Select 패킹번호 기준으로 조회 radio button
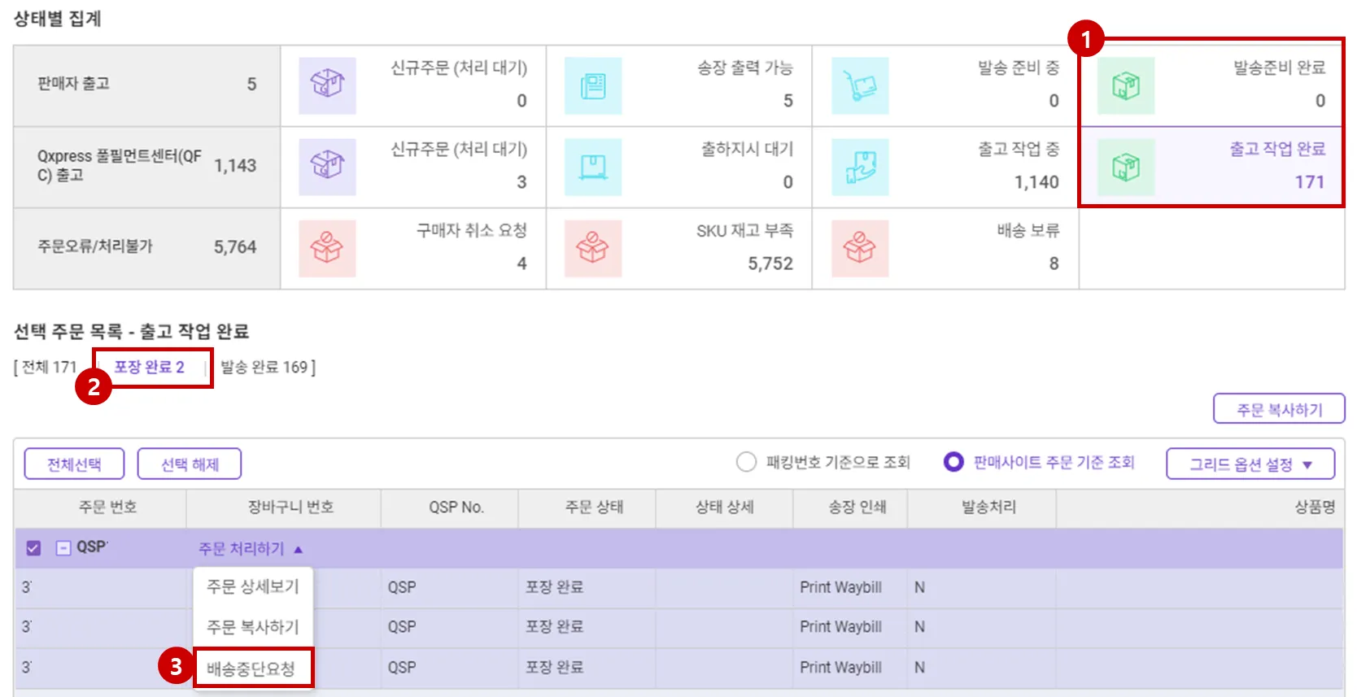The width and height of the screenshot is (1357, 697). pos(746,462)
